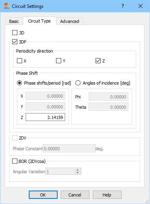The height and width of the screenshot is (204, 150).
Task: Uncheck the Z periodicity direction box
Action: (x=98, y=61)
